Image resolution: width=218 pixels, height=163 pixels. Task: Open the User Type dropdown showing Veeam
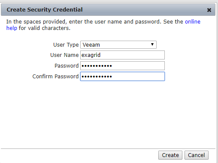118,45
